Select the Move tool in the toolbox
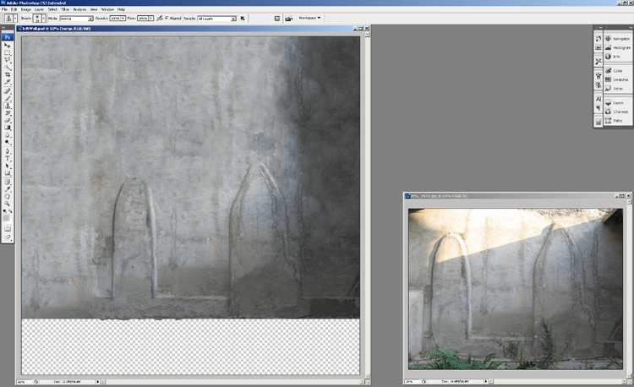The image size is (634, 387). pyautogui.click(x=8, y=46)
